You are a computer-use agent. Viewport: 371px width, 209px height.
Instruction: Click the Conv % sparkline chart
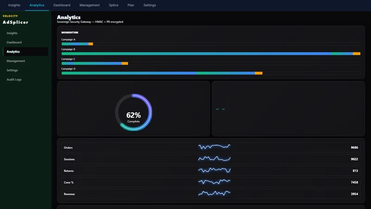click(x=214, y=182)
